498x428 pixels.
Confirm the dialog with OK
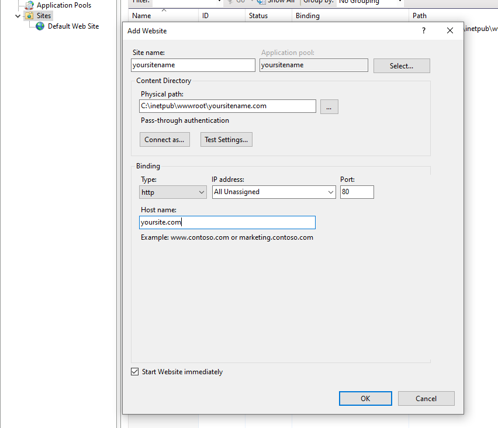[365, 398]
